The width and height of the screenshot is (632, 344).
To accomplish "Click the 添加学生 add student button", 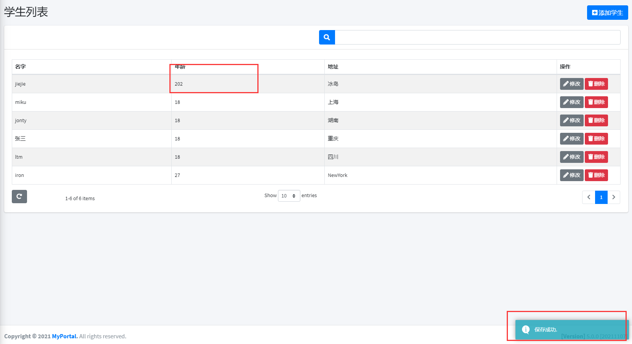I will pos(607,13).
